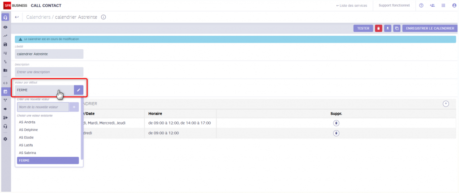Click the info icon next to calendrier Astreinte

pos(104,17)
